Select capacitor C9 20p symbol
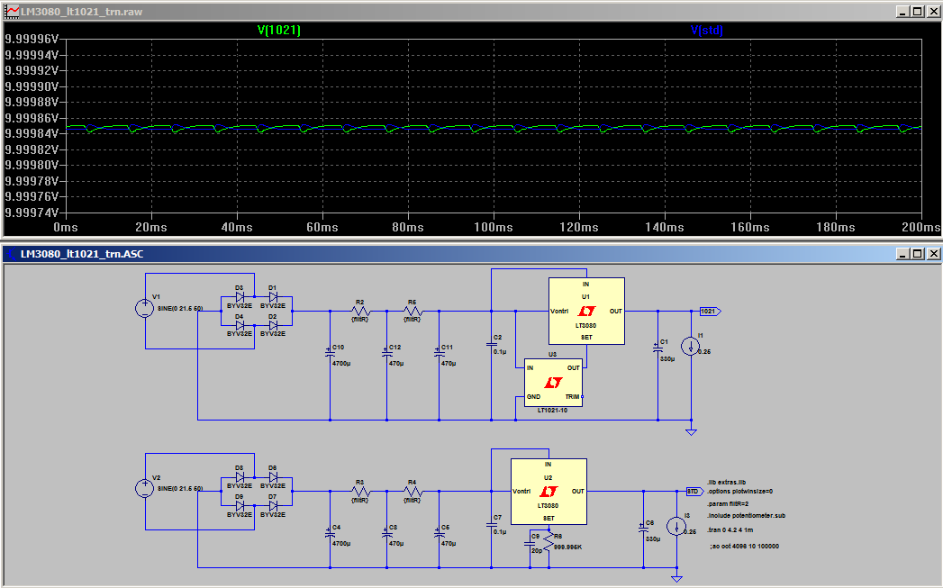Image resolution: width=943 pixels, height=588 pixels. click(x=530, y=543)
